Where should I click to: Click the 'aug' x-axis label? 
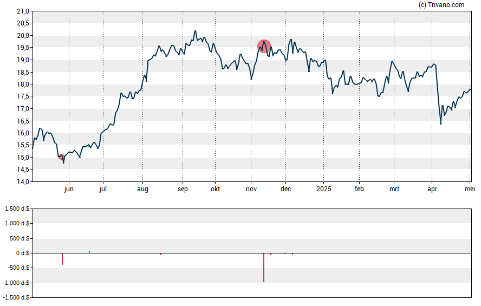142,189
